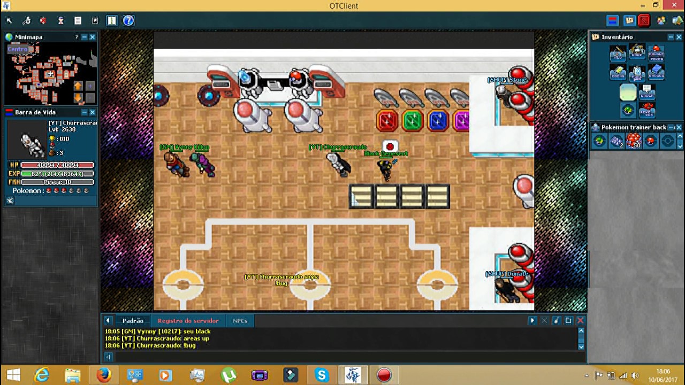685x385 pixels.
Task: Click the red bug icon in top toolbar
Action: coord(43,21)
